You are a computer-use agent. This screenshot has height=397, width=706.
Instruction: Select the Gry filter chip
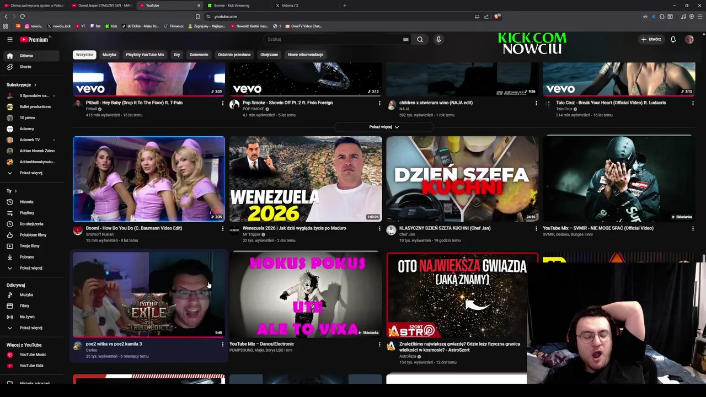pos(177,55)
